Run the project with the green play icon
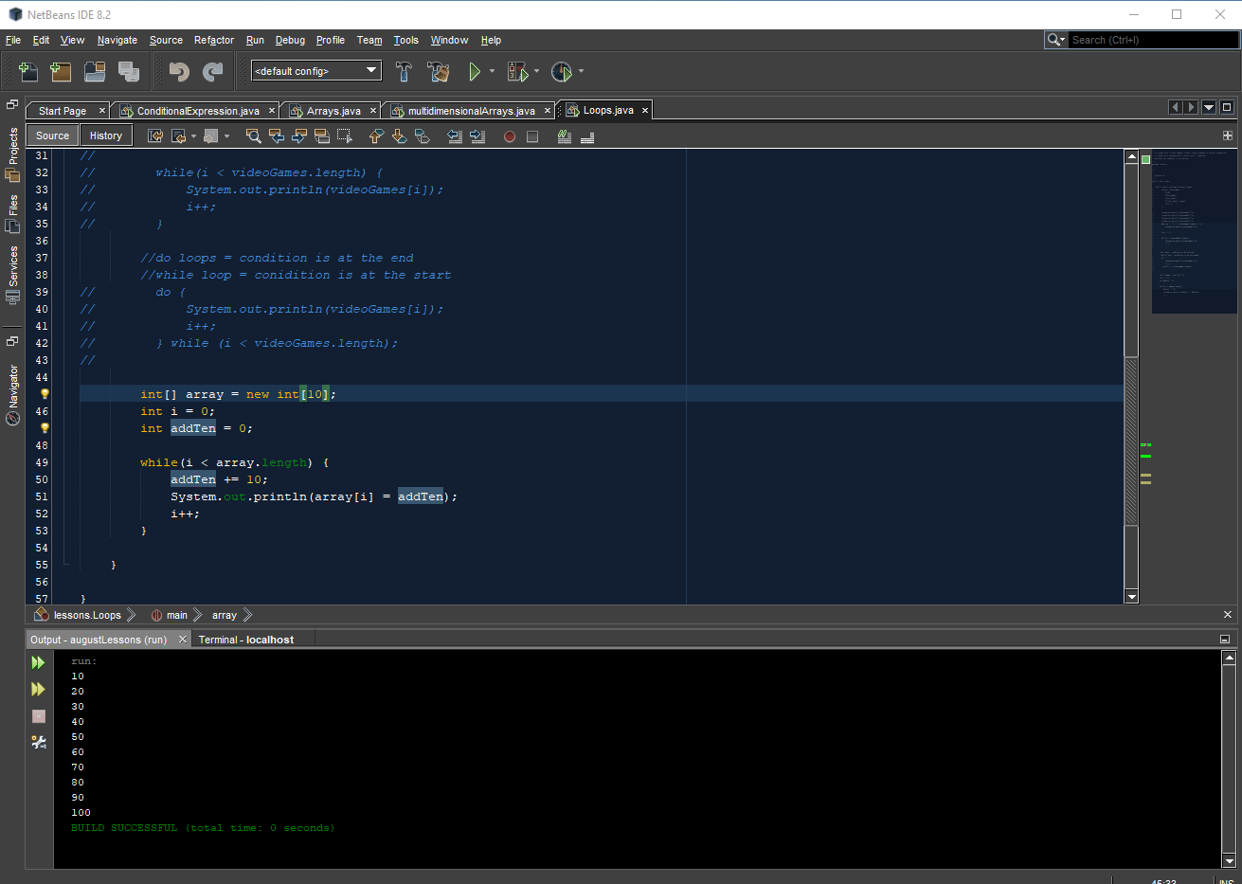This screenshot has width=1242, height=884. pyautogui.click(x=475, y=71)
